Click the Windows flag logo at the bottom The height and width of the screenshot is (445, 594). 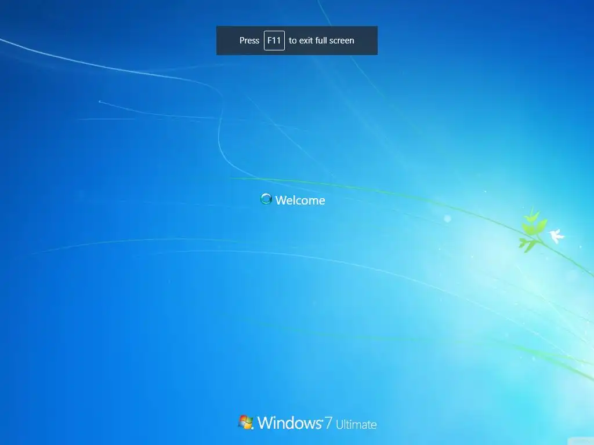[245, 422]
